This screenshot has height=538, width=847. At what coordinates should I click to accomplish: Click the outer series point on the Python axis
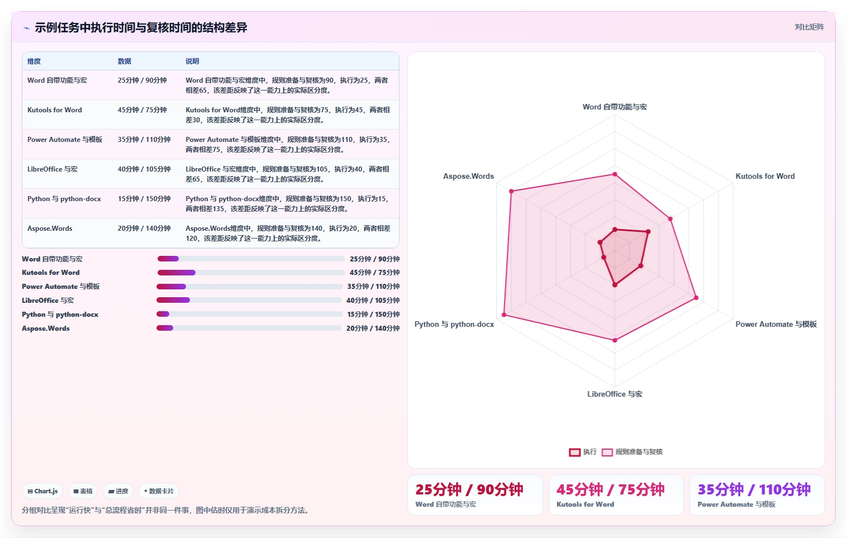504,315
